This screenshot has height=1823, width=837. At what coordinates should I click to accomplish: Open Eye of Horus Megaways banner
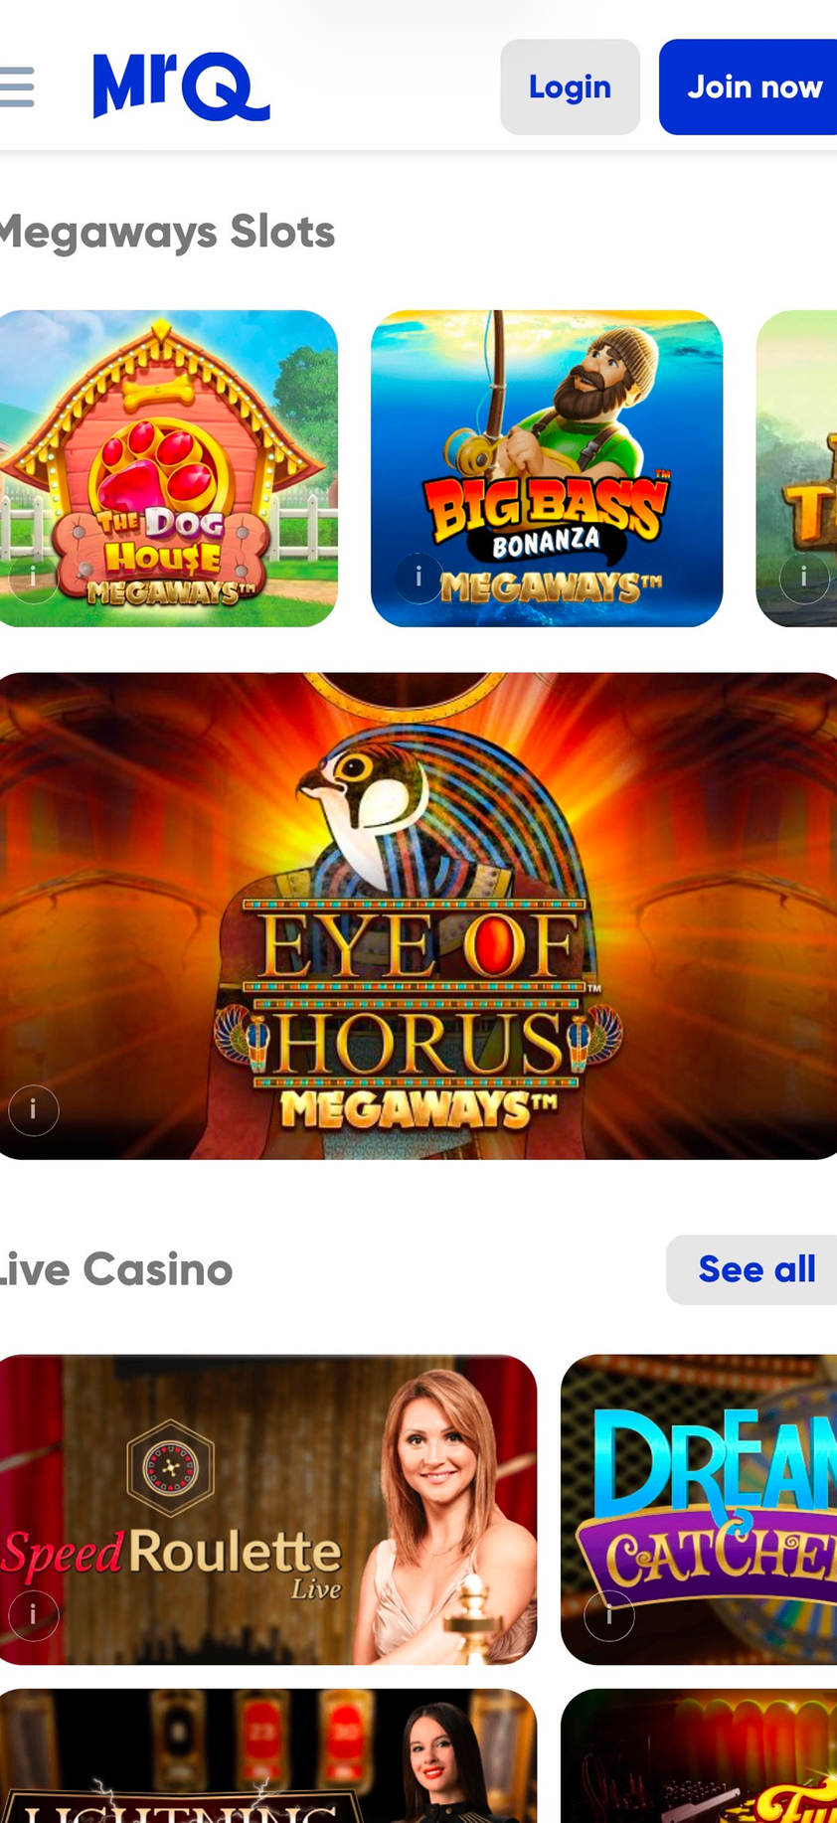point(418,915)
